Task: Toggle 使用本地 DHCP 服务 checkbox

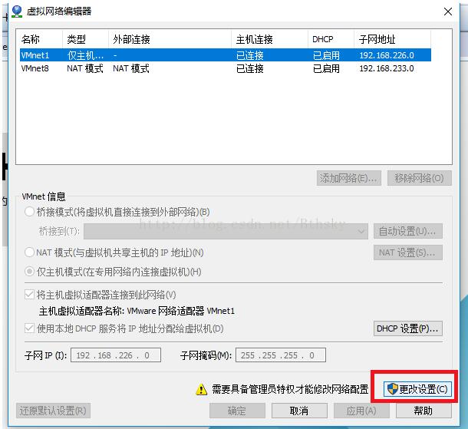Action: (x=30, y=328)
